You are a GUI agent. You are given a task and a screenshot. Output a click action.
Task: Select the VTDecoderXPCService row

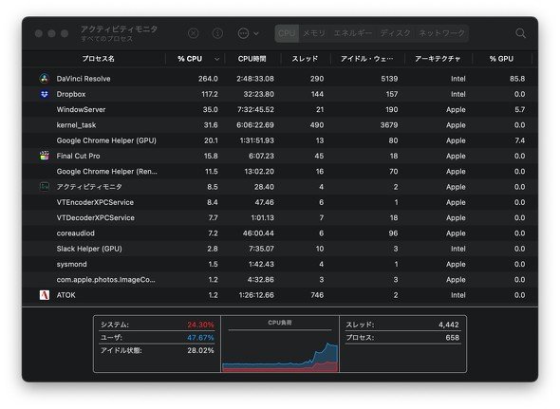click(280, 218)
